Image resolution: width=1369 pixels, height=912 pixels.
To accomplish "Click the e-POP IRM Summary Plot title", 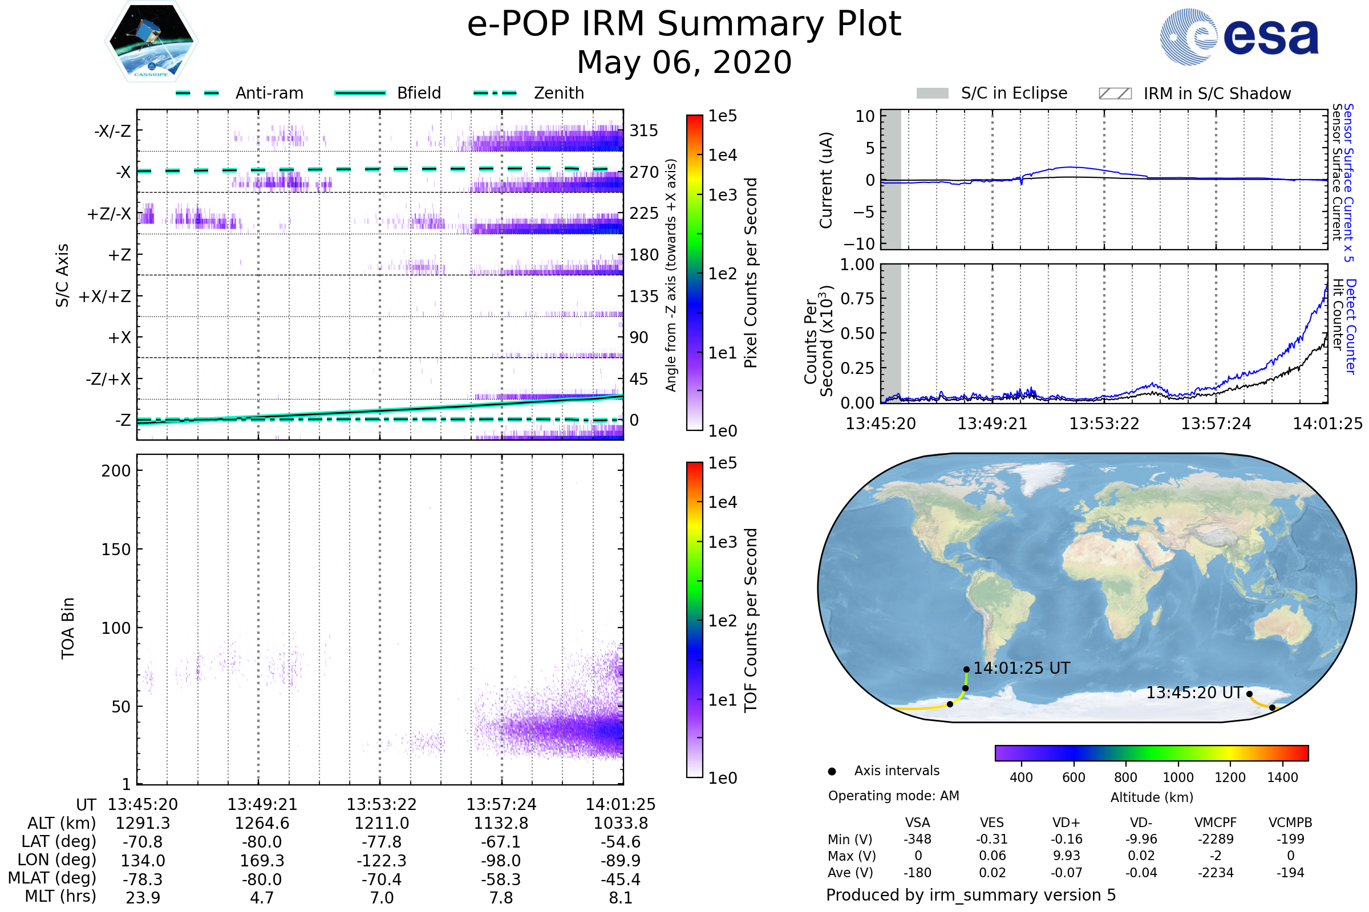I will 684,25.
